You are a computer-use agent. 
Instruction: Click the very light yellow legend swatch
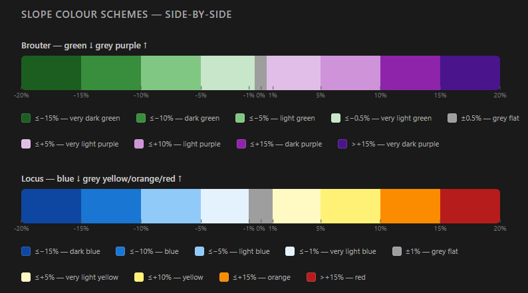pos(26,277)
